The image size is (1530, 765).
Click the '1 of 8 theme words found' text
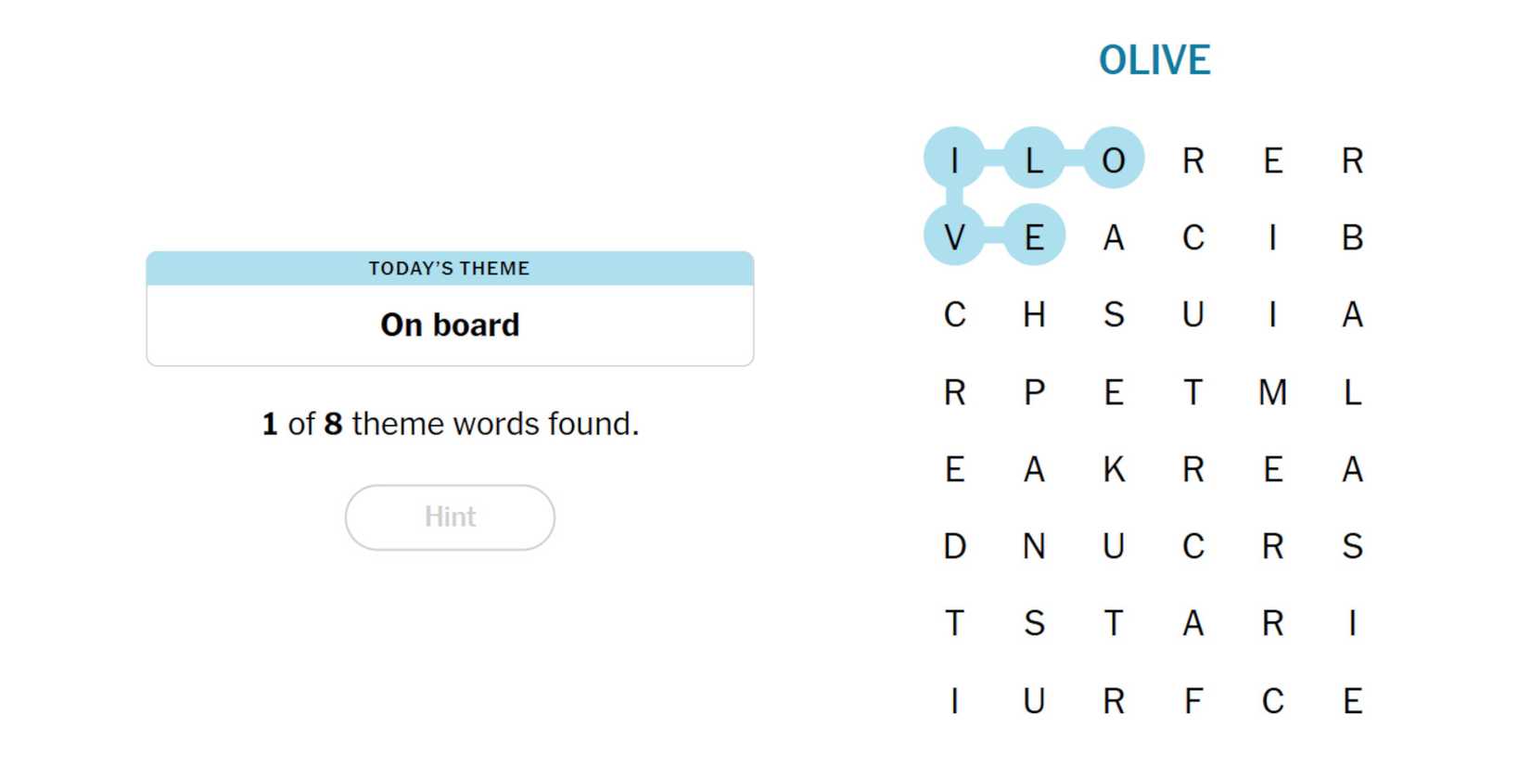[450, 424]
